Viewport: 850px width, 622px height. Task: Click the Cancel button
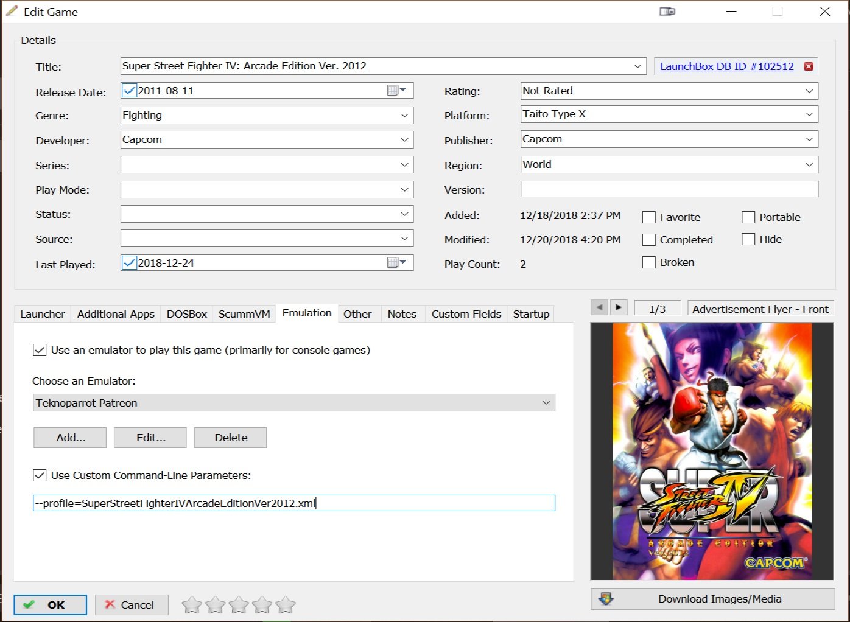coord(132,605)
